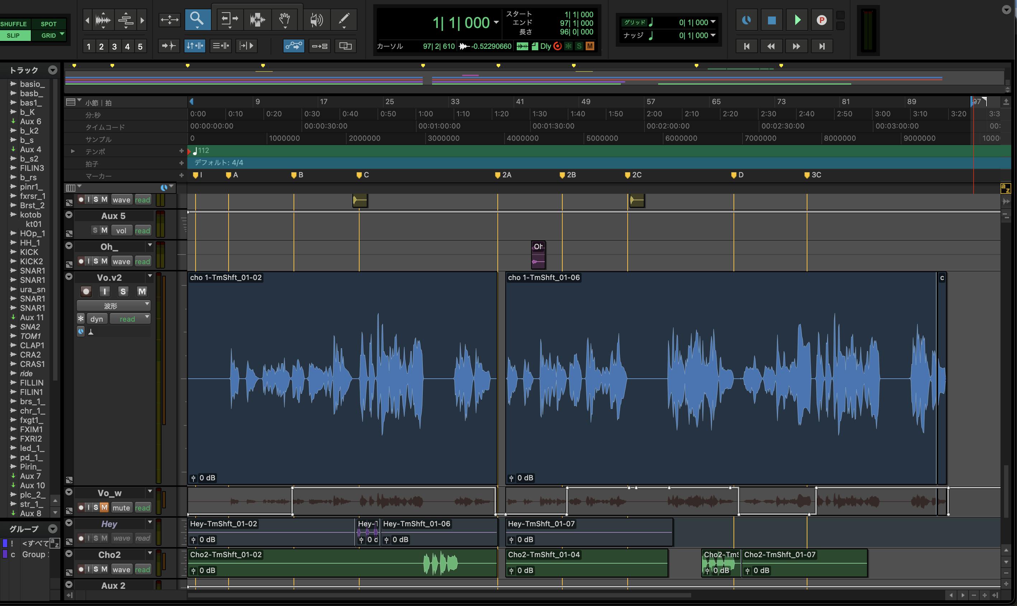Click the Return to Zero button

(746, 46)
